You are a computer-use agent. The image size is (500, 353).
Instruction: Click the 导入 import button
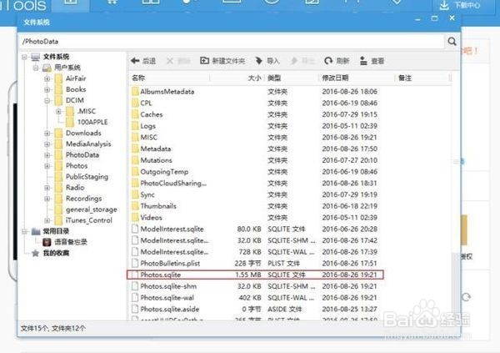click(267, 61)
